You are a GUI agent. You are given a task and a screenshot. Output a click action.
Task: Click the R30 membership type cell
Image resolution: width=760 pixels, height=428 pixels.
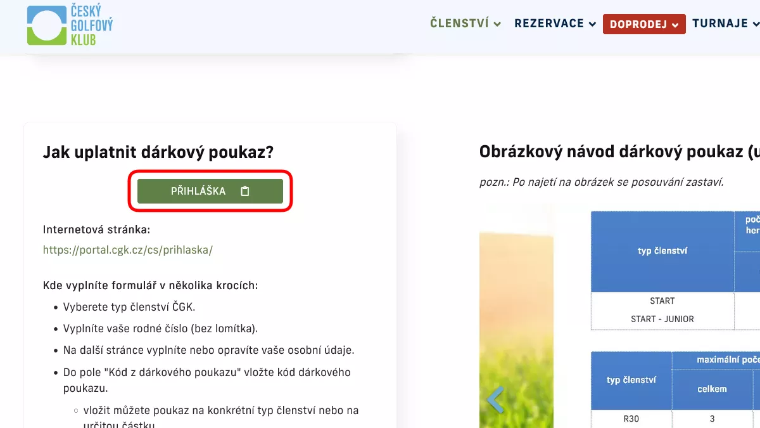coord(631,419)
